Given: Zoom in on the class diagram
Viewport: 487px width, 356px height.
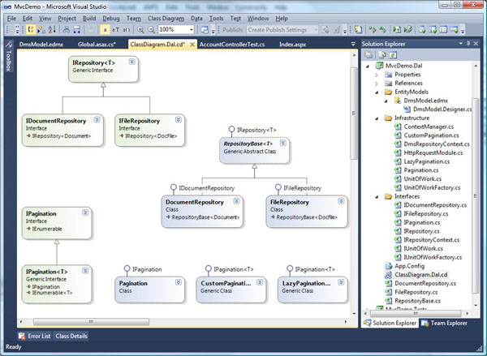Looking at the screenshot, I should click(140, 29).
